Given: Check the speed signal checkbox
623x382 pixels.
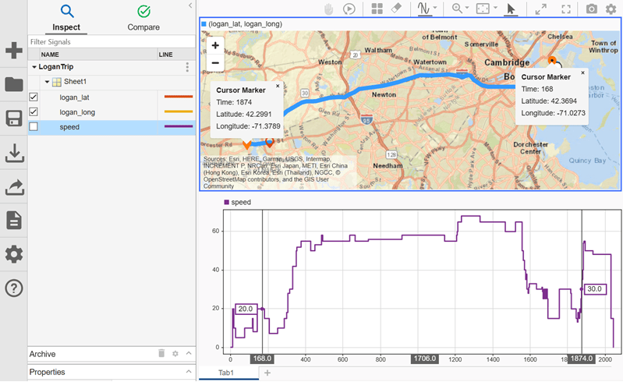Looking at the screenshot, I should [34, 126].
